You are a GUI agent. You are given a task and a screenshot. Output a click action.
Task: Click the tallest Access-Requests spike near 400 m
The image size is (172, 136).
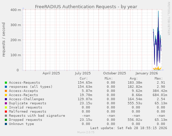click(x=158, y=11)
